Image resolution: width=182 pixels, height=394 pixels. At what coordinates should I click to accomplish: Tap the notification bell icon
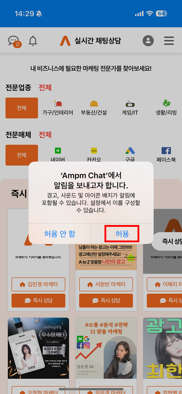(x=33, y=41)
